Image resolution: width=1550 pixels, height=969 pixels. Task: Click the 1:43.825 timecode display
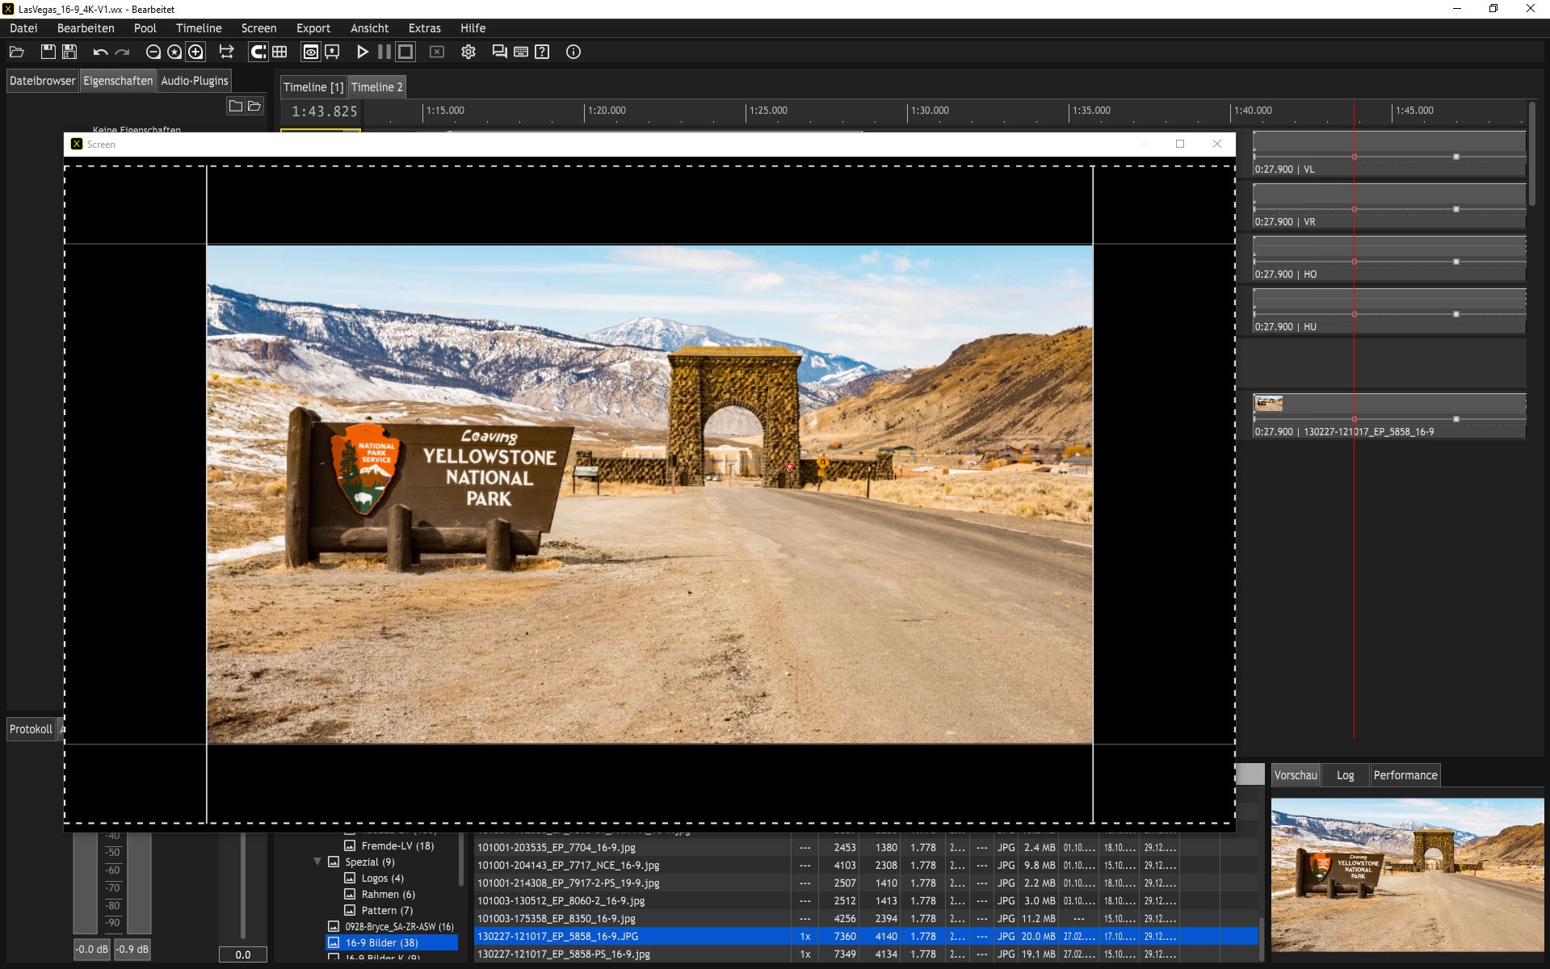324,112
